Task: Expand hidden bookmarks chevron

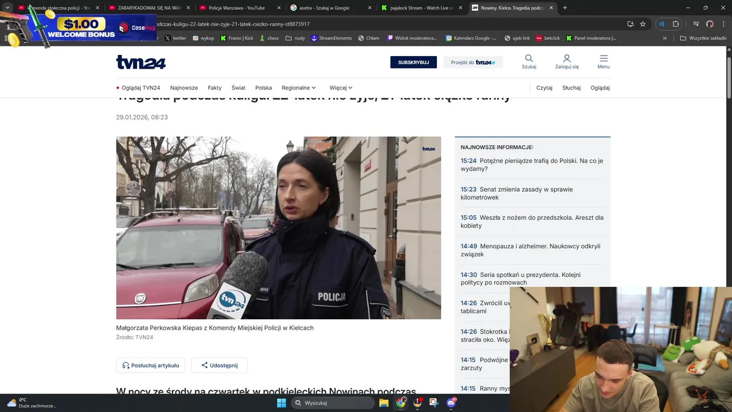Action: click(665, 38)
